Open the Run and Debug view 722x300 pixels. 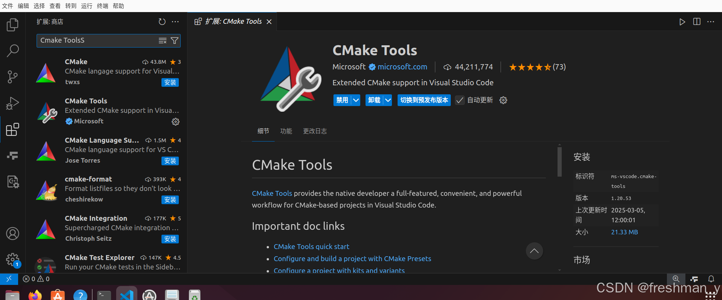click(x=12, y=103)
